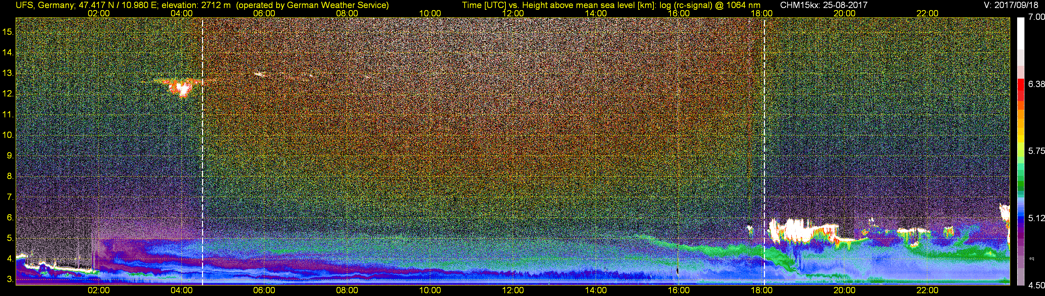This screenshot has width=1045, height=296.
Task: Click the '11.' km height axis label
Action: [x=8, y=115]
